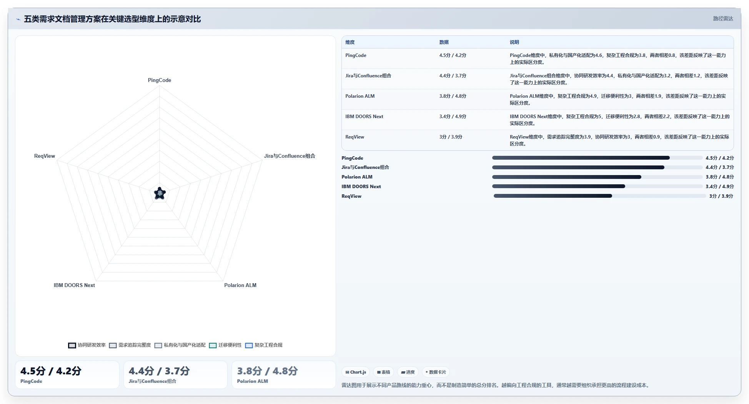Click the 4.5分 / 4.2分 table value

tap(453, 55)
